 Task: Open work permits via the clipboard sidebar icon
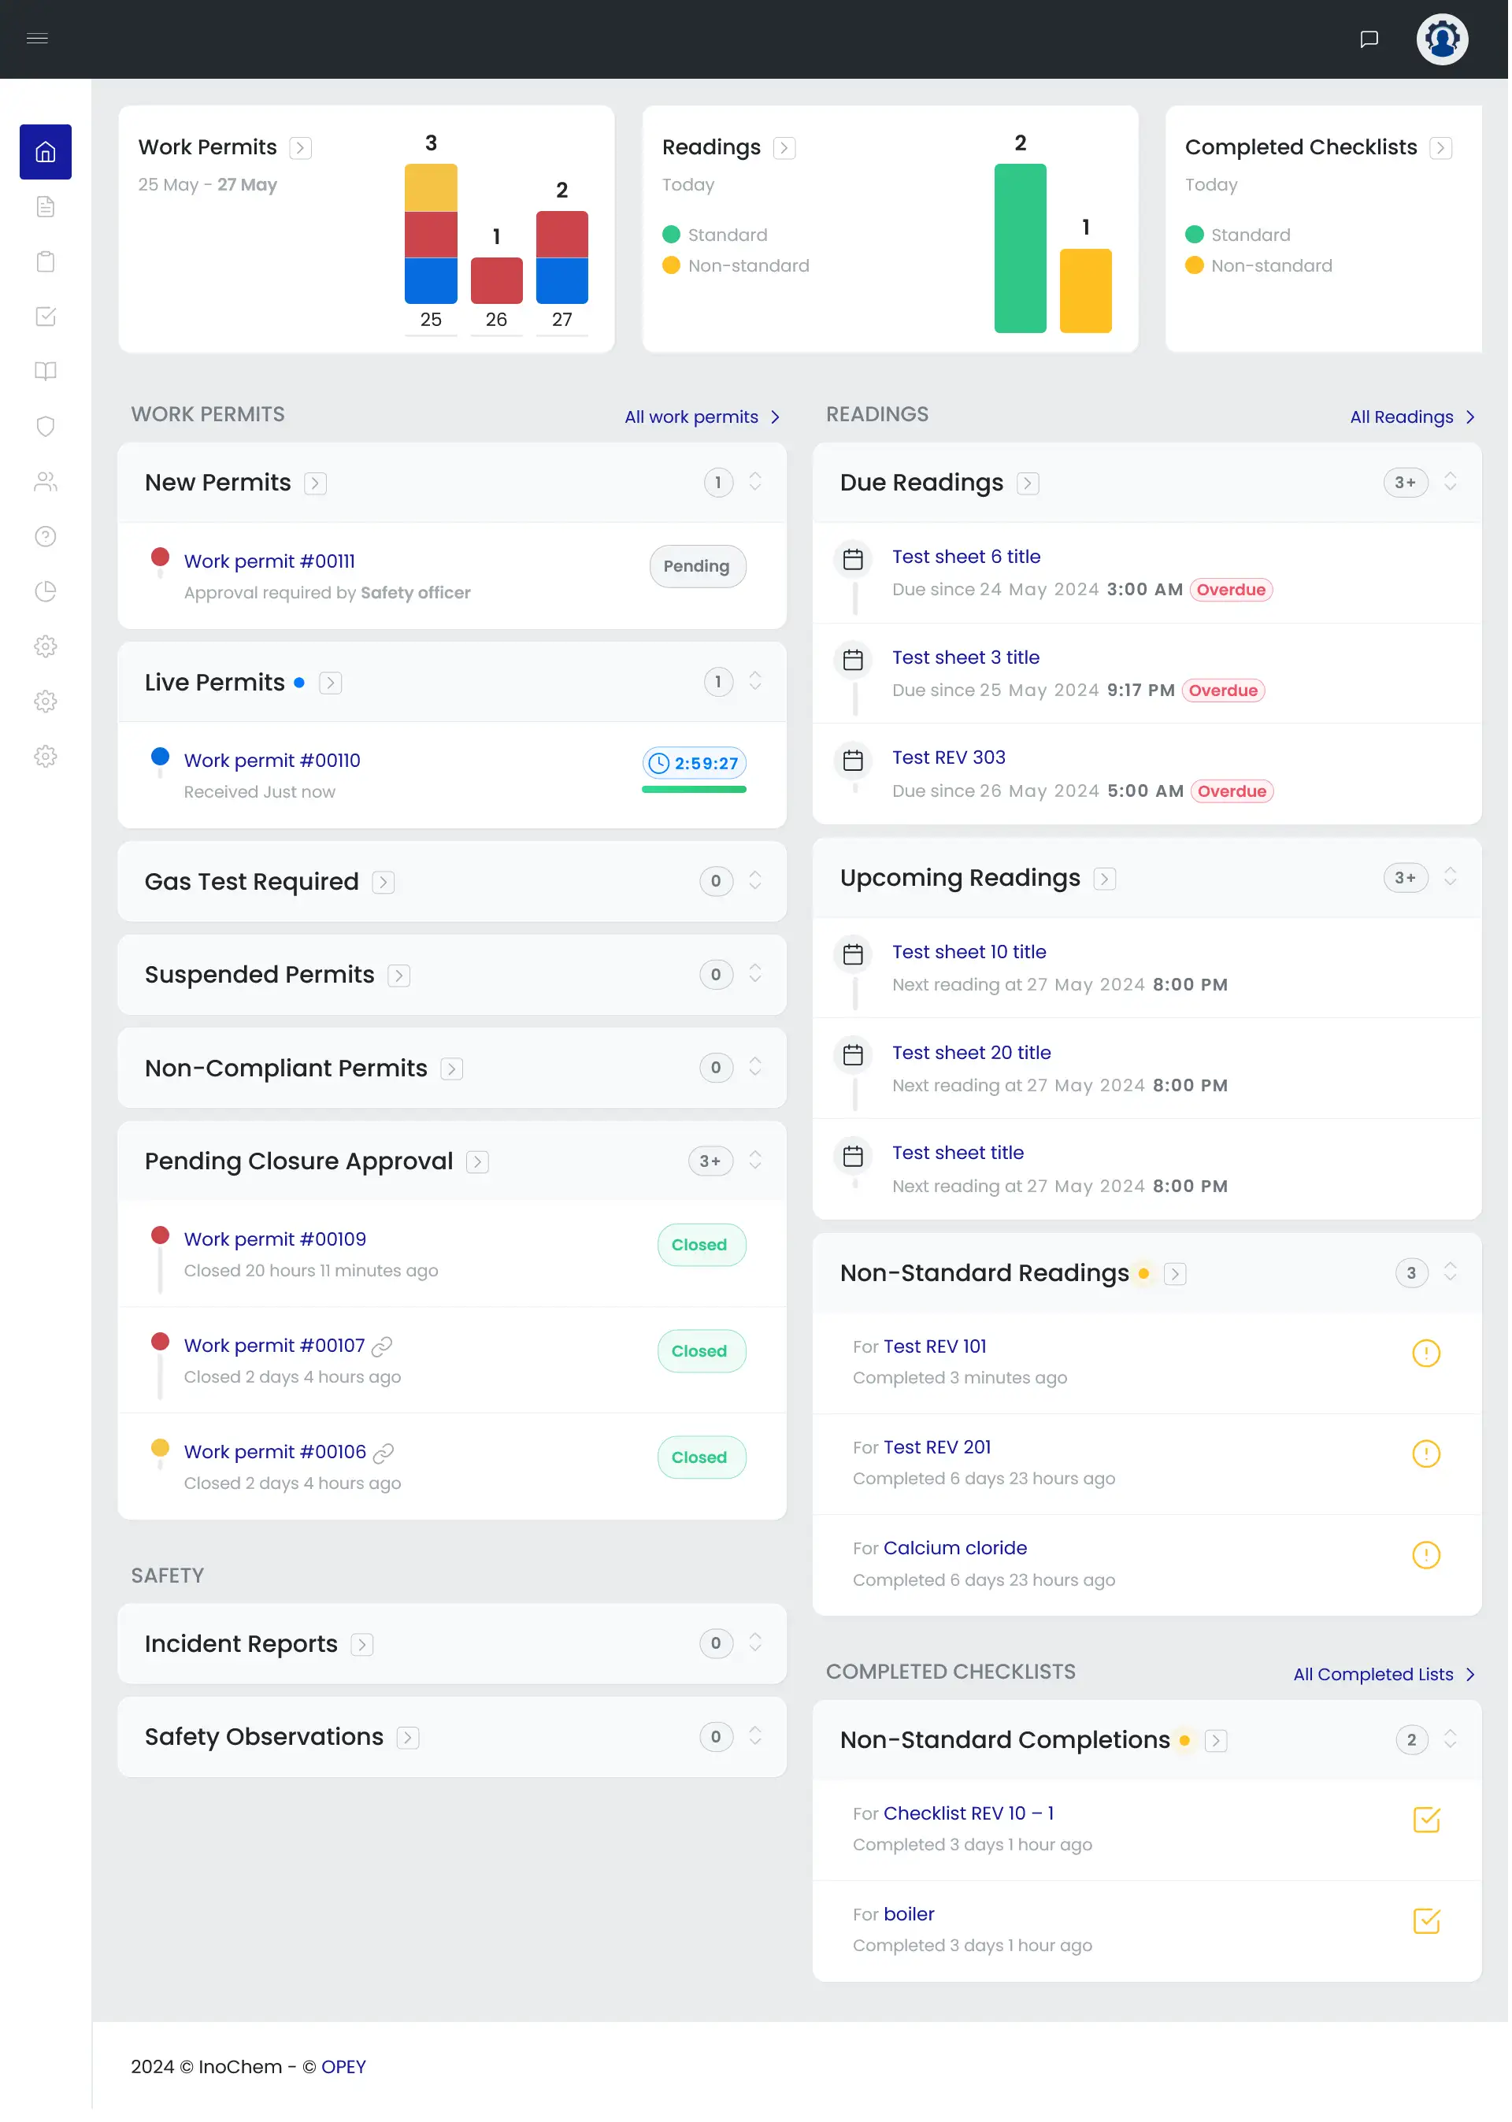(x=46, y=261)
